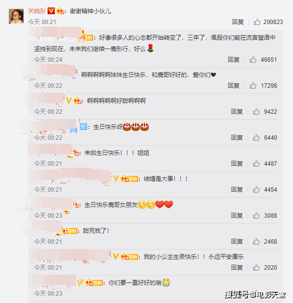Reply to the comment posted at 00:24
The width and height of the screenshot is (293, 303).
(x=234, y=60)
